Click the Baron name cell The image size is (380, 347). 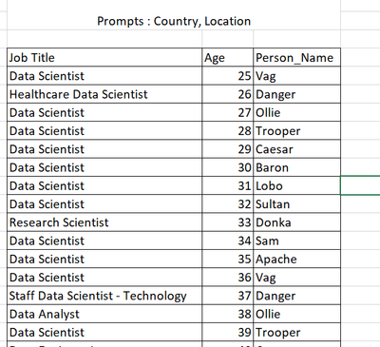click(297, 167)
